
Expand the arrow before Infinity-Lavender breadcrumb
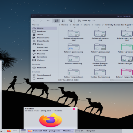[x=103, y=25]
